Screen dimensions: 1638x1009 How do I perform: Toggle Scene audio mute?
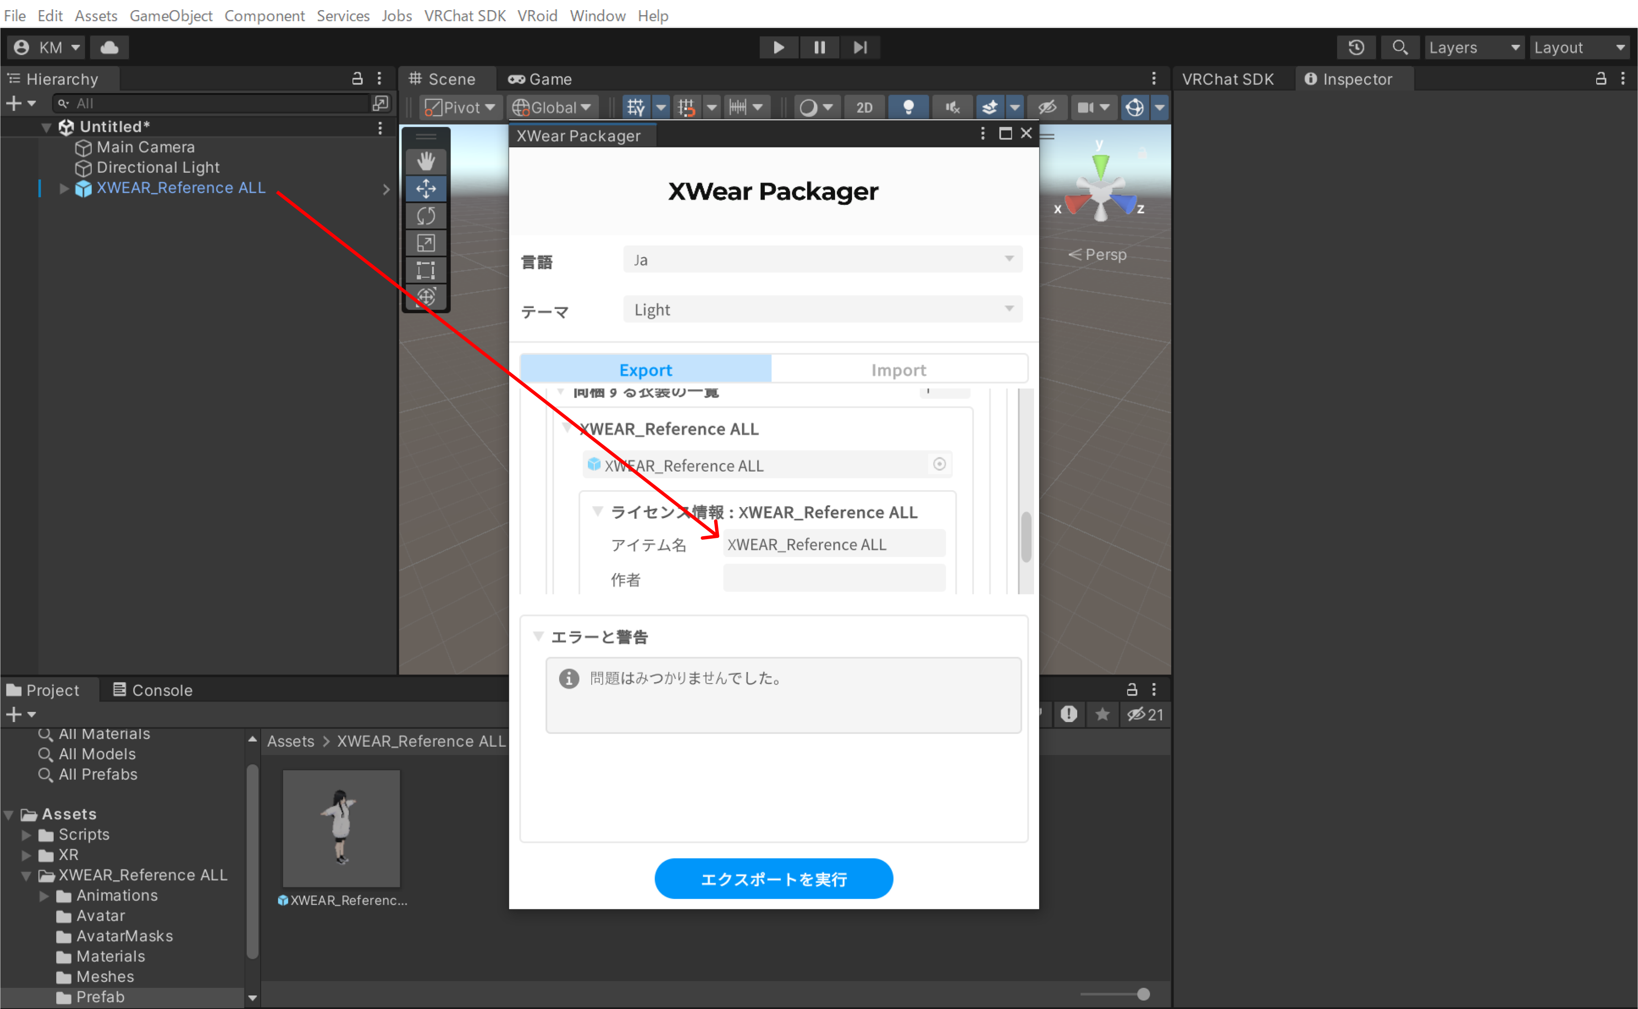tap(953, 107)
